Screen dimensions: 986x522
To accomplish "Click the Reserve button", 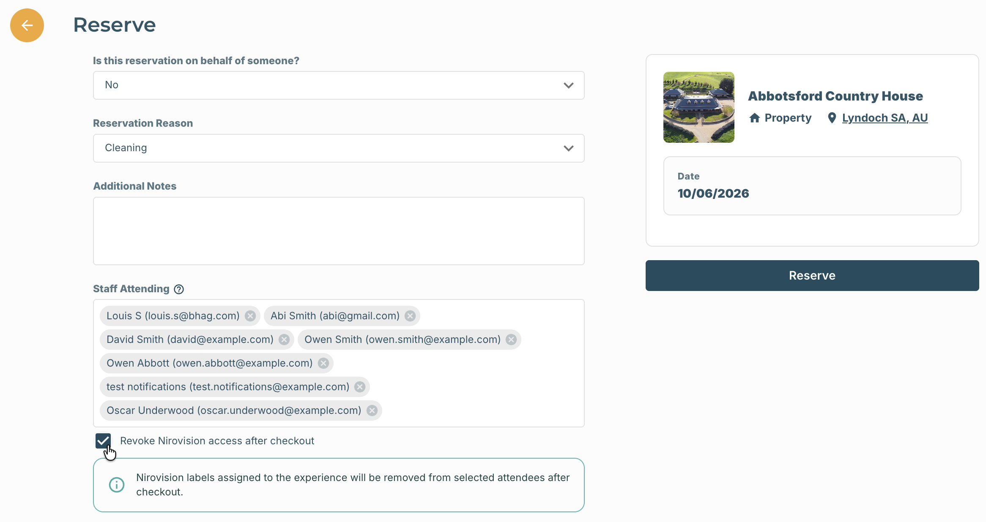I will coord(812,275).
